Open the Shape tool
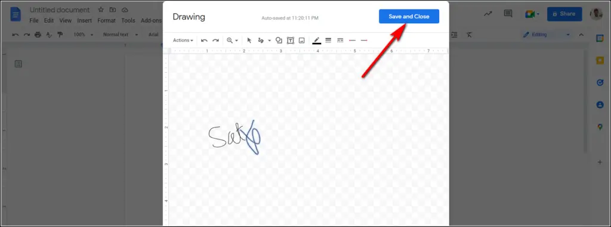Screen dimensions: 611x227 pyautogui.click(x=279, y=40)
